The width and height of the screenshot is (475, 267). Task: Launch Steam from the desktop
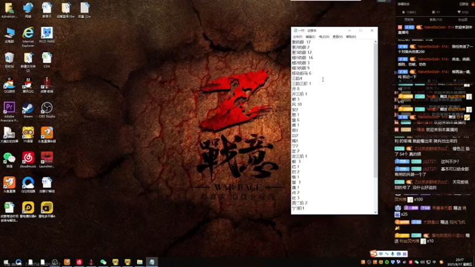(28, 110)
